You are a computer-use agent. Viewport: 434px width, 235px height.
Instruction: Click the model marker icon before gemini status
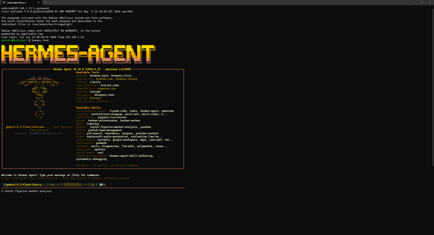4,185
